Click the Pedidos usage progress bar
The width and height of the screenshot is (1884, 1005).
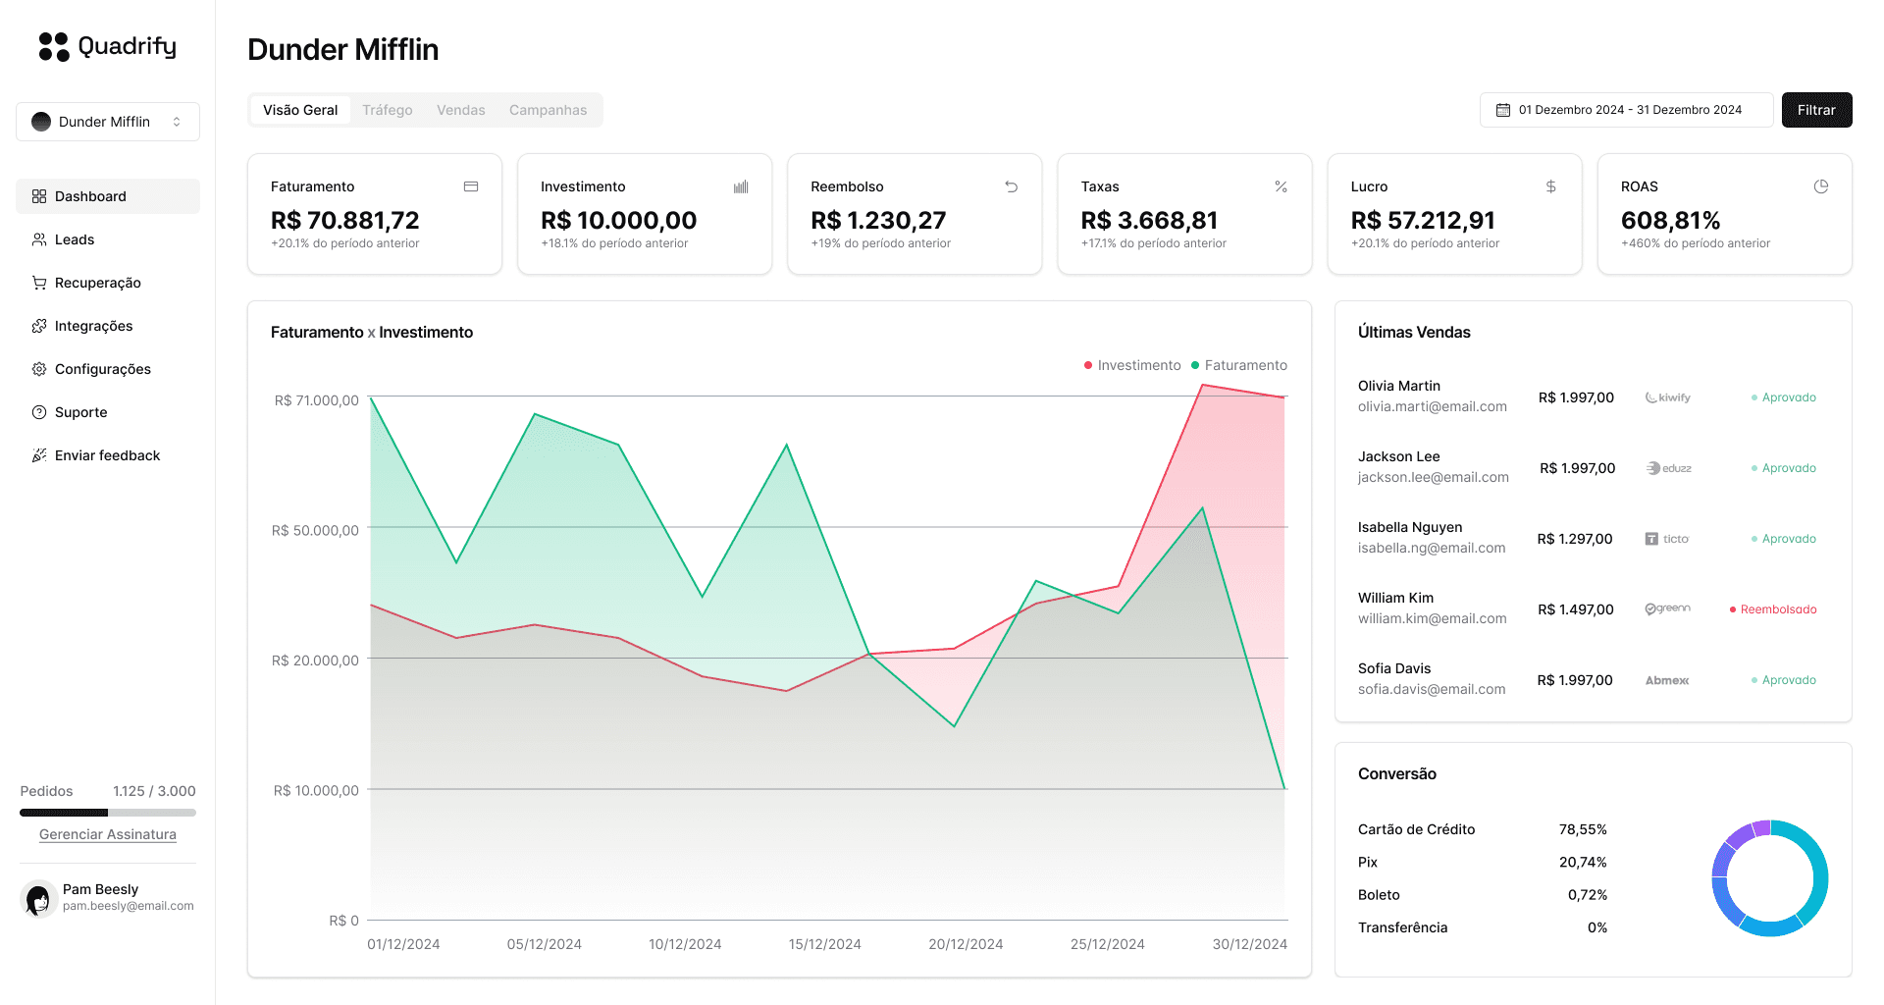108,813
